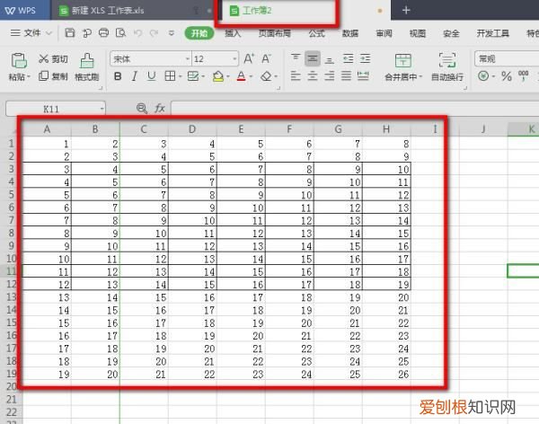Open the font name dropdown (宋体)
The width and height of the screenshot is (539, 424).
click(188, 58)
